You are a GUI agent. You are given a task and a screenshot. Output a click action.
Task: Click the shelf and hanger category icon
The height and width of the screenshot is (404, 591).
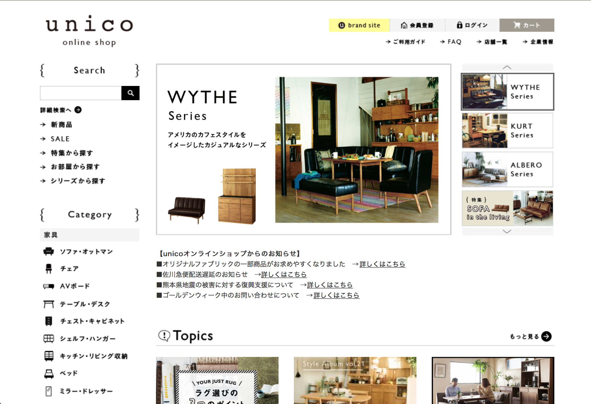coord(49,339)
